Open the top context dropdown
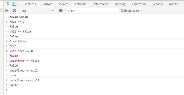184x95 pixels. point(38,11)
